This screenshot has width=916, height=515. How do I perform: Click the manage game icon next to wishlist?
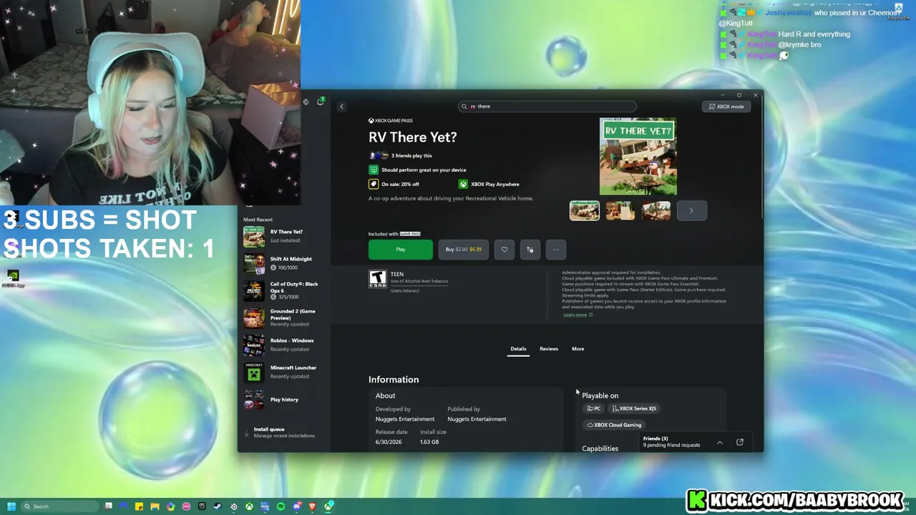pos(530,250)
